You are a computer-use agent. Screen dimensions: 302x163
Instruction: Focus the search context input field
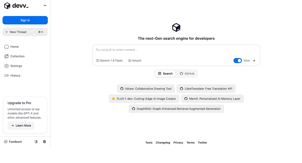(176, 50)
